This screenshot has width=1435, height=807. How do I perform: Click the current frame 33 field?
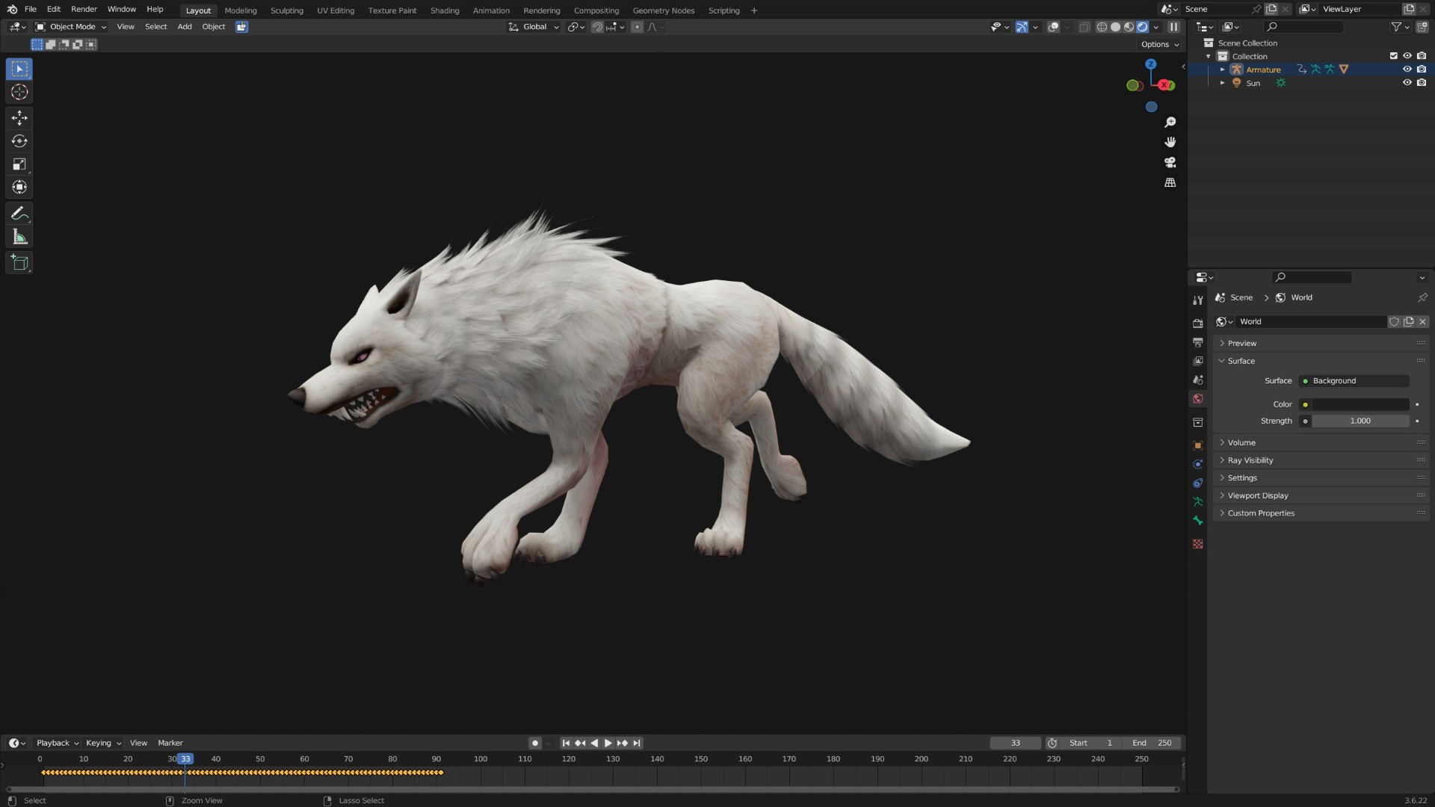tap(1015, 743)
